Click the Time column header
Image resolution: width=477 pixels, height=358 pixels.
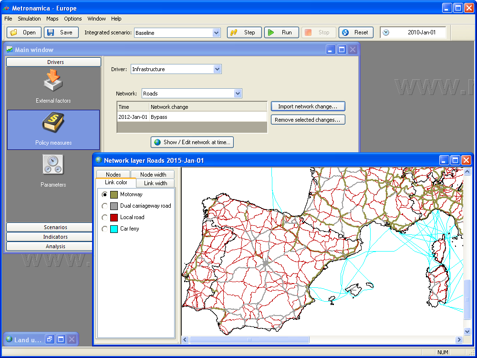pyautogui.click(x=133, y=107)
